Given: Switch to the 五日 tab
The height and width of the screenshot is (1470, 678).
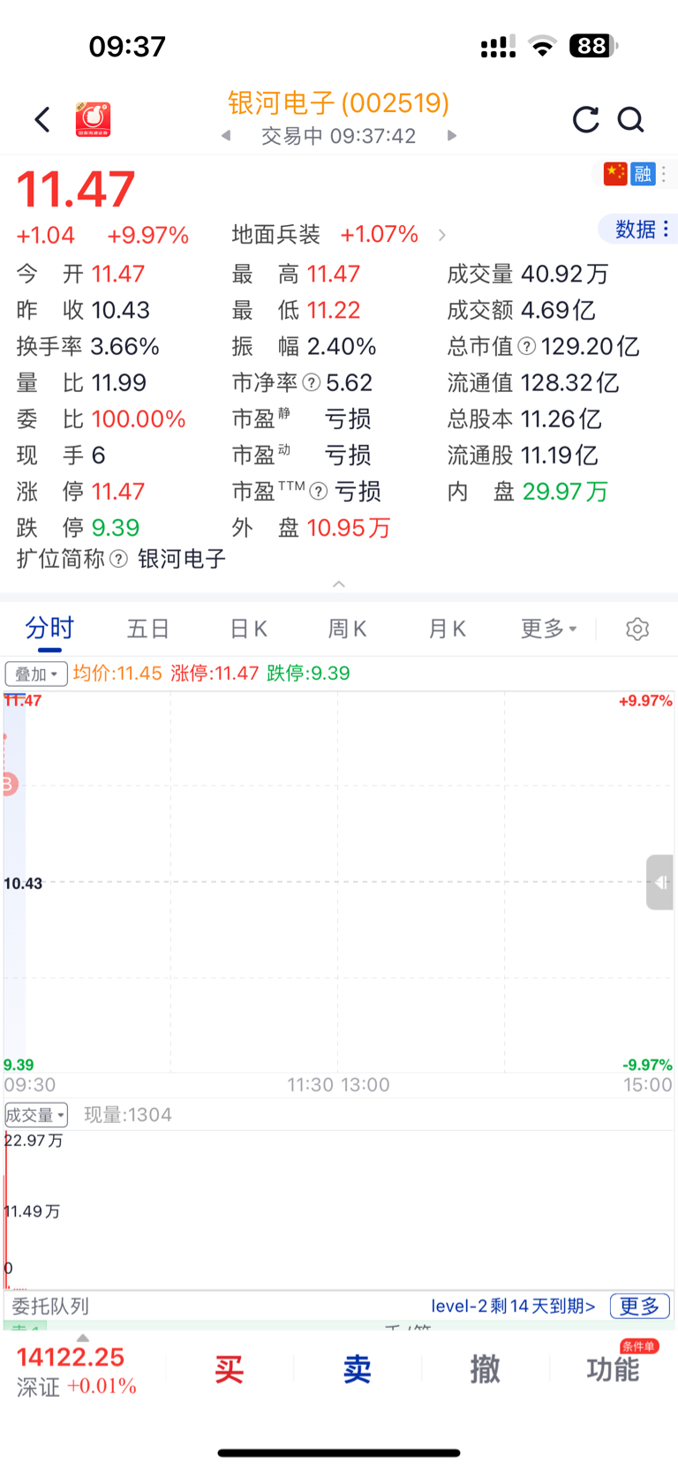Looking at the screenshot, I should point(148,629).
